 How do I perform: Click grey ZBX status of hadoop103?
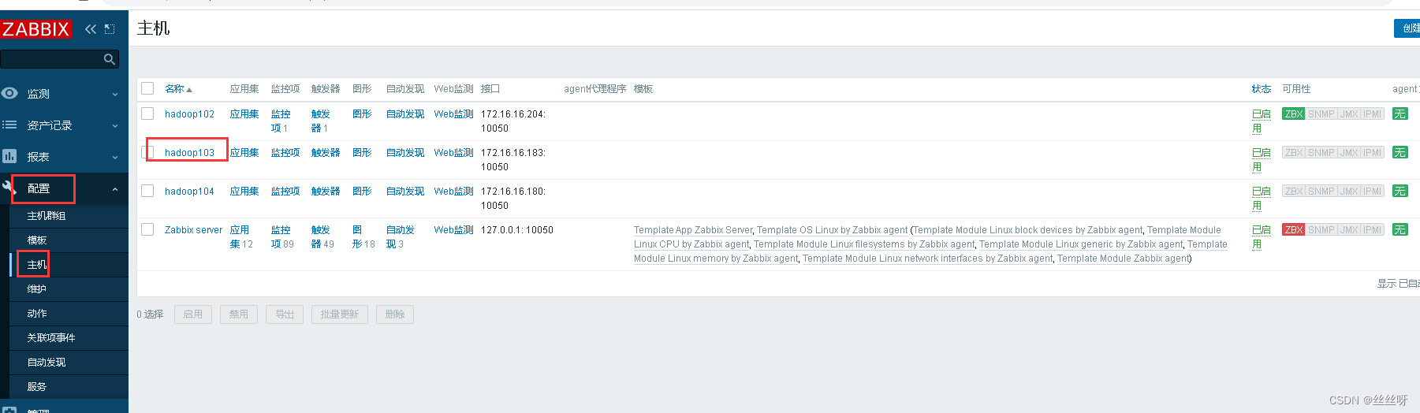click(x=1294, y=153)
